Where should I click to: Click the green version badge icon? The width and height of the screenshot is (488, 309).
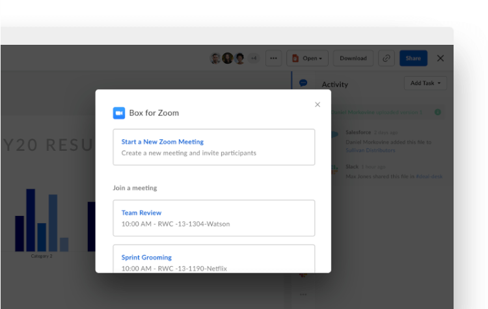438,112
